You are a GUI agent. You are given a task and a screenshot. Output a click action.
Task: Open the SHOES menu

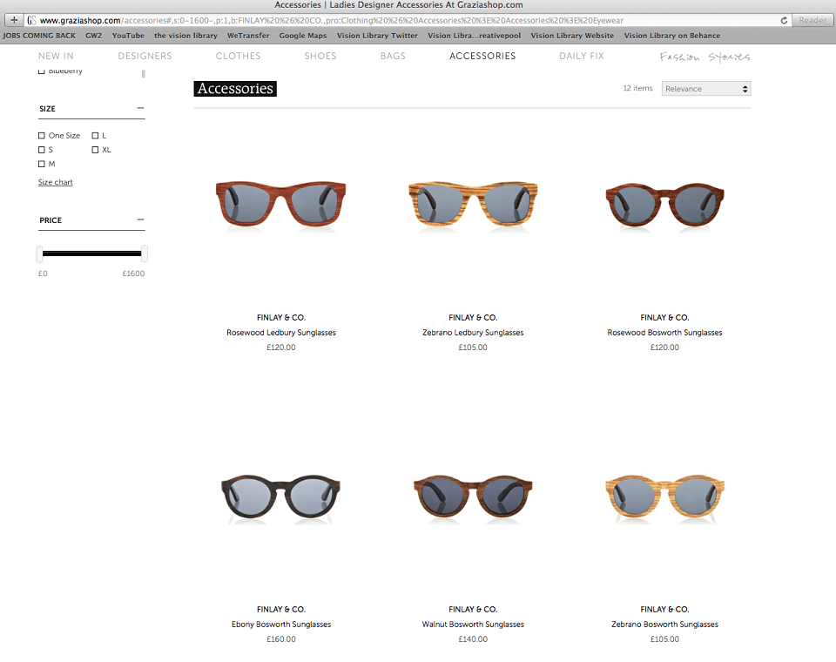(x=320, y=56)
